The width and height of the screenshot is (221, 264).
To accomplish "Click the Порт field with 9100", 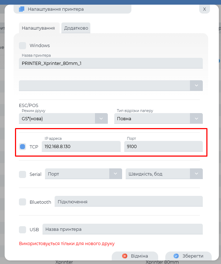I will coord(163,146).
